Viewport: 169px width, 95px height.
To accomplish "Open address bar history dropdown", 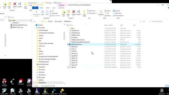I will tap(140, 21).
